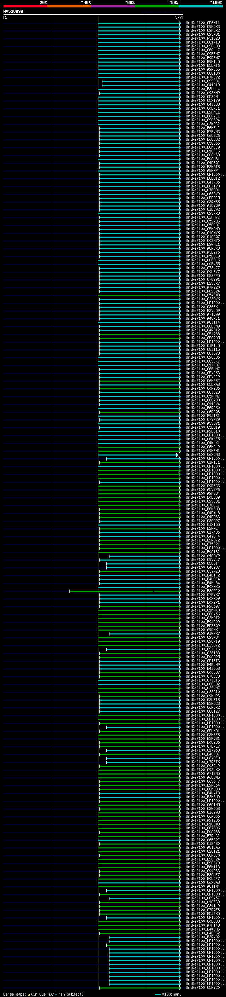This screenshot has width=226, height=997.
Task: Select hit label UniRef100_Q0DKJ1
Action: [203, 108]
